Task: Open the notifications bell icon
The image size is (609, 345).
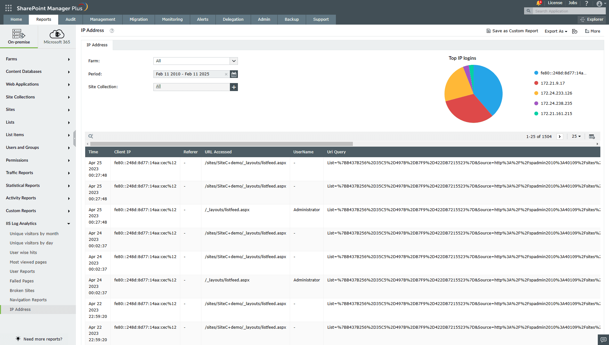Action: pyautogui.click(x=539, y=3)
